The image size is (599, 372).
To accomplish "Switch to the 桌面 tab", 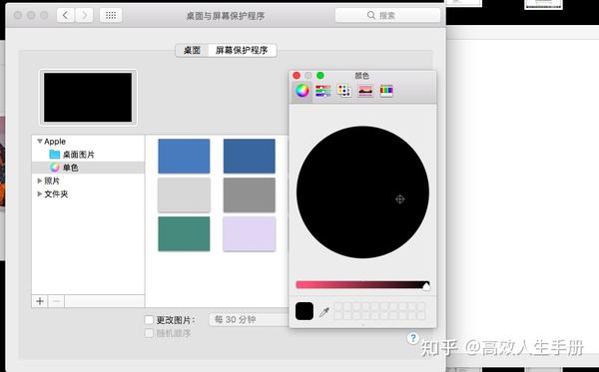I will tap(192, 50).
